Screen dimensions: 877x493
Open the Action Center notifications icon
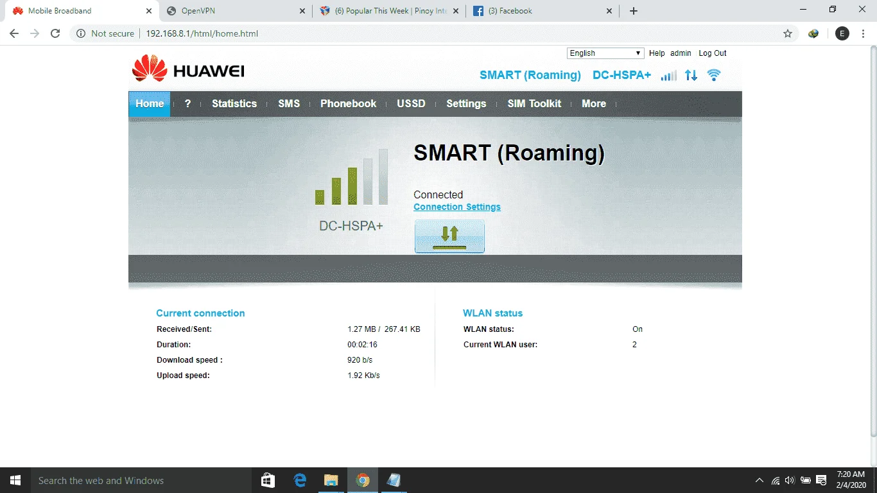click(x=821, y=480)
